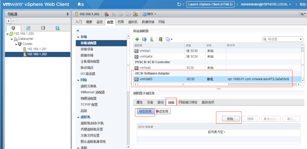Collapse the configuration side menu

click(x=78, y=31)
